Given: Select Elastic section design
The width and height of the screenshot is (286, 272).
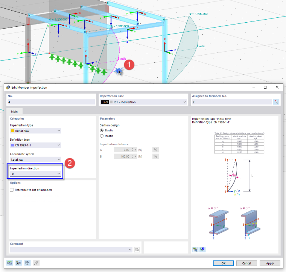Looking at the screenshot, I should coord(102,130).
